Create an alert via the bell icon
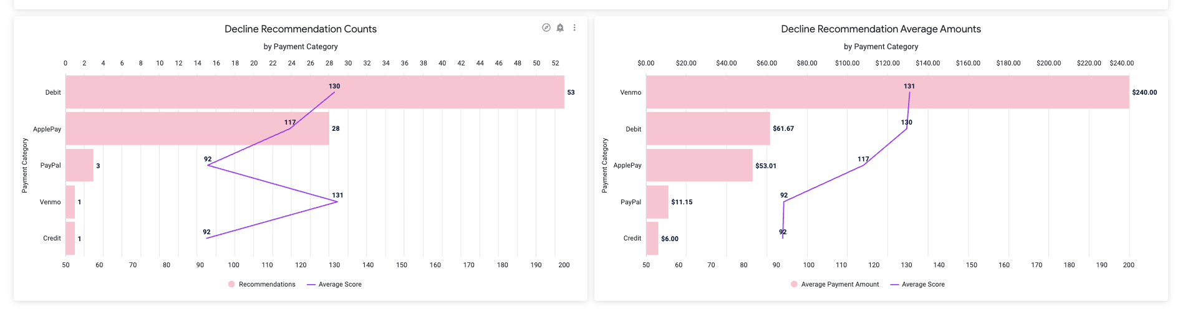The width and height of the screenshot is (1180, 309). point(560,27)
